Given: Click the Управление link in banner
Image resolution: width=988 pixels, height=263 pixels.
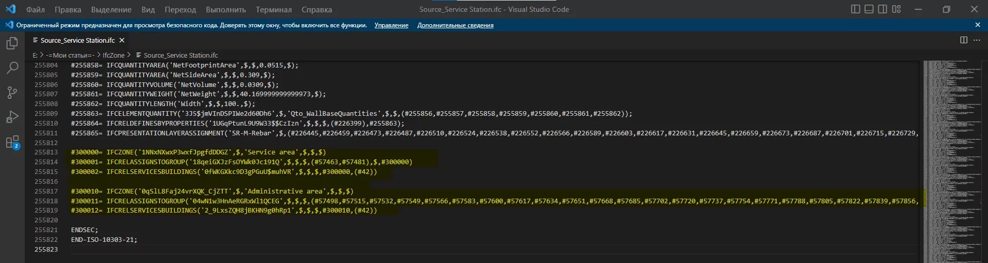Looking at the screenshot, I should [x=391, y=25].
